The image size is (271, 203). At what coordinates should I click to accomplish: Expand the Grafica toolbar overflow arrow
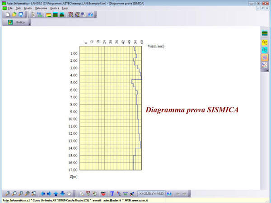29,22
